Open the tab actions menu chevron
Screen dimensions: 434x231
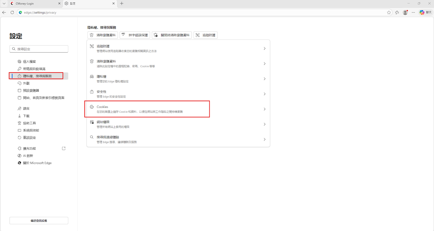[4, 4]
